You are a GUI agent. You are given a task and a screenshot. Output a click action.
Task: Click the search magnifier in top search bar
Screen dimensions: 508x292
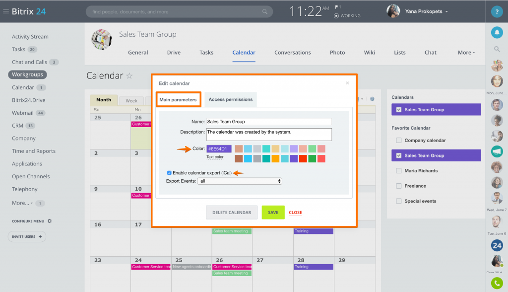click(x=265, y=12)
